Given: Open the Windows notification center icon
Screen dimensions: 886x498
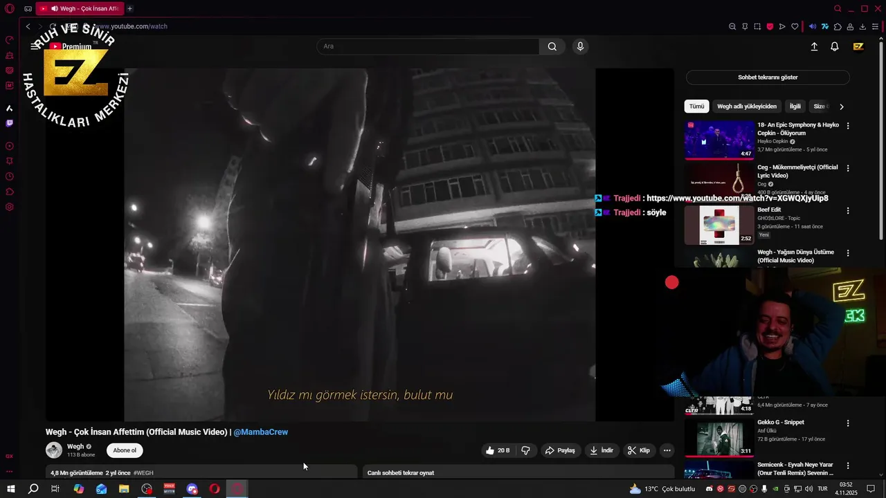Looking at the screenshot, I should coord(871,489).
